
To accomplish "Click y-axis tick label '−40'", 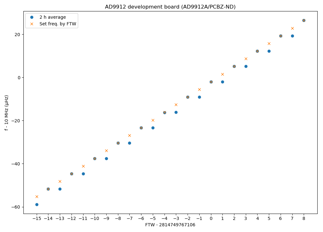I will tap(16, 164).
